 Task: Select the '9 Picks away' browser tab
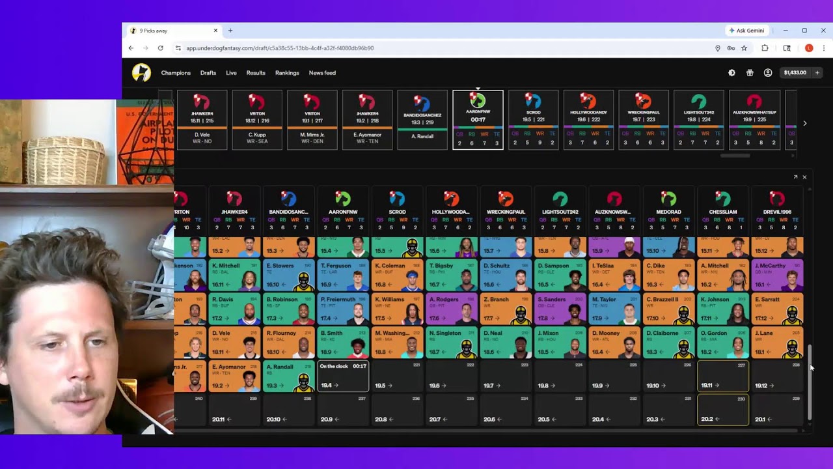pyautogui.click(x=172, y=31)
